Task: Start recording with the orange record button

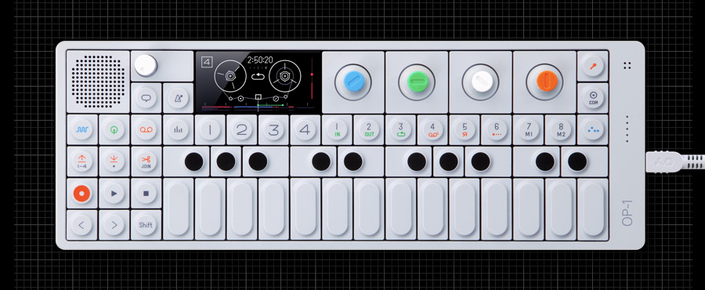Action: click(x=81, y=194)
